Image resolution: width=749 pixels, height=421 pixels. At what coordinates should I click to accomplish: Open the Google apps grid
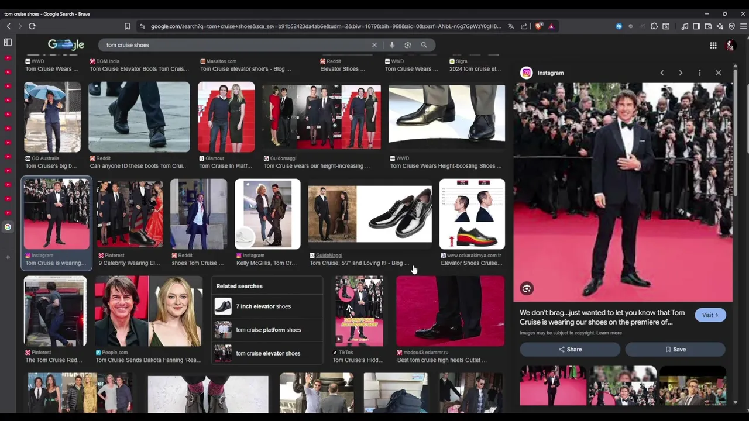tap(713, 45)
